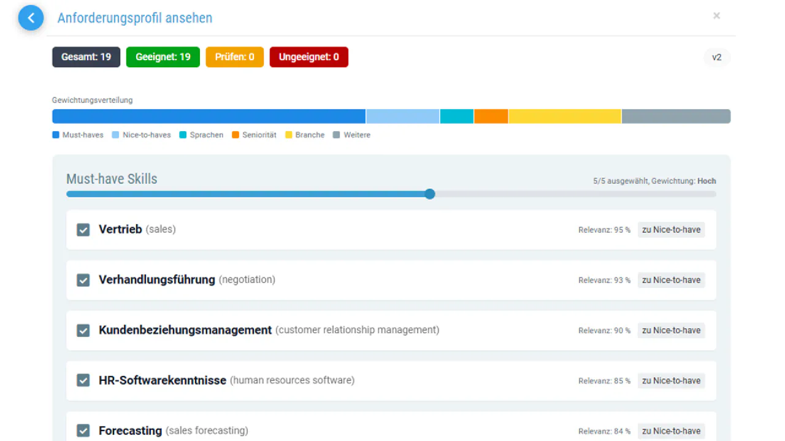Click the Relevanz: 90 % value
The image size is (785, 441).
pyautogui.click(x=604, y=331)
